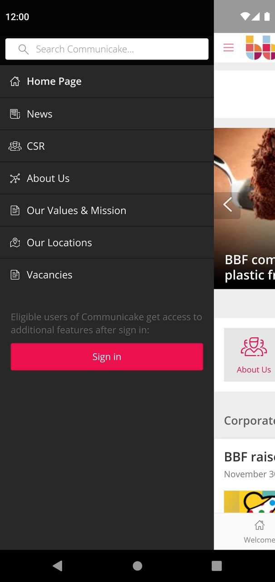
Task: Tap the page icon next to Vacancies
Action: (x=15, y=275)
